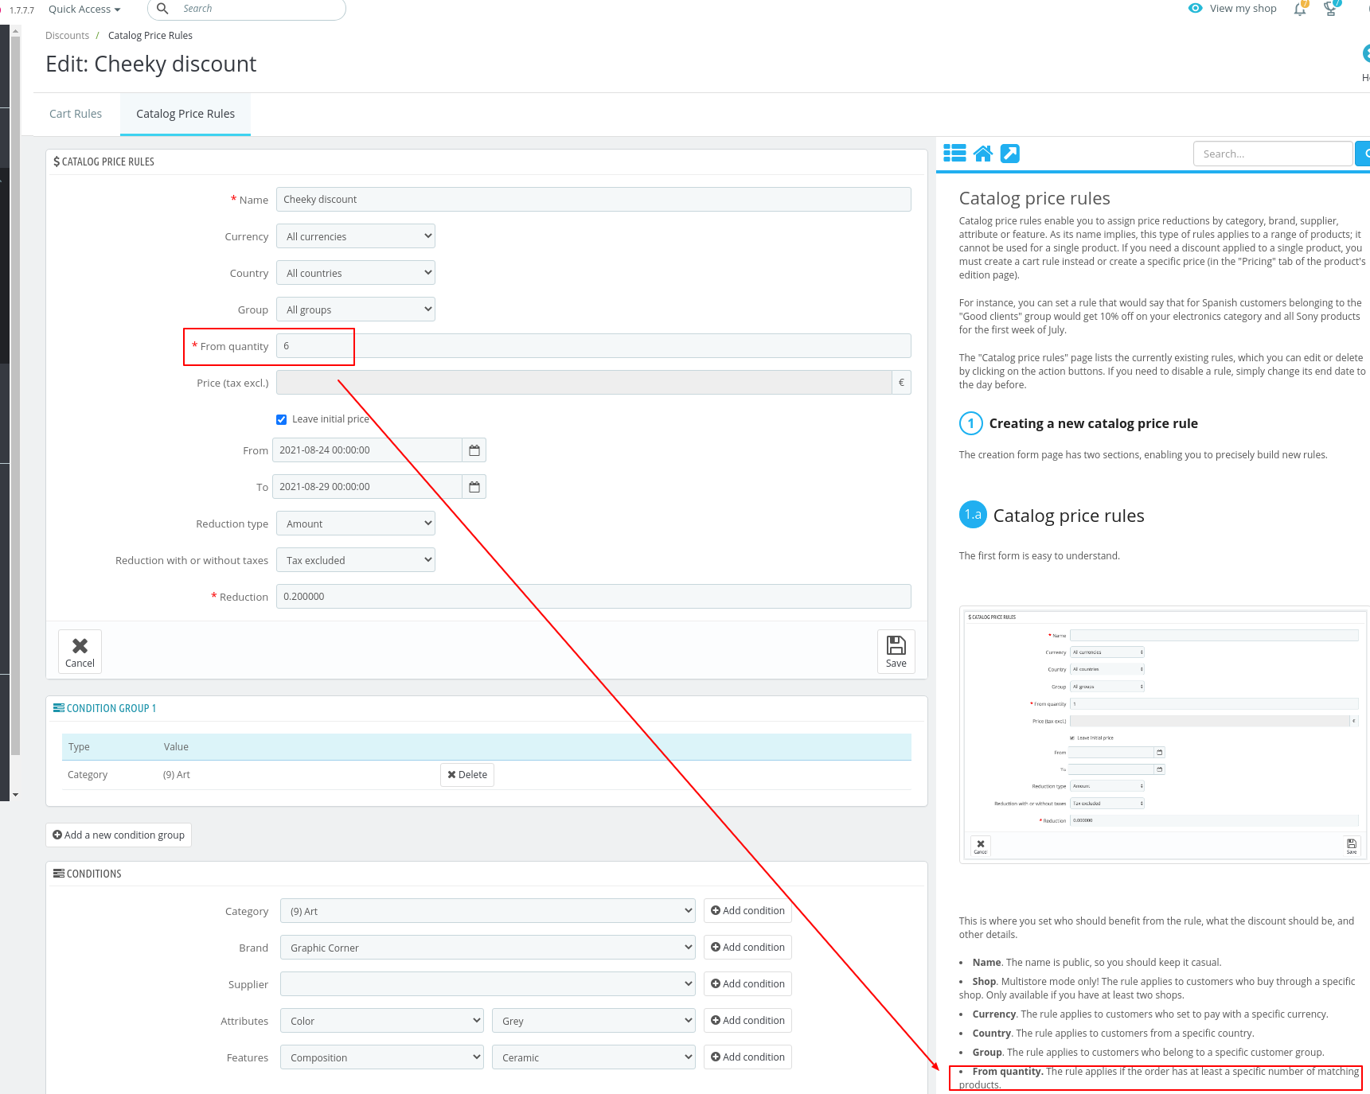The height and width of the screenshot is (1094, 1370).
Task: Save the catalog price rule
Action: pyautogui.click(x=896, y=651)
